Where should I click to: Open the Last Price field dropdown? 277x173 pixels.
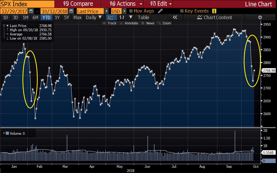tap(106, 11)
